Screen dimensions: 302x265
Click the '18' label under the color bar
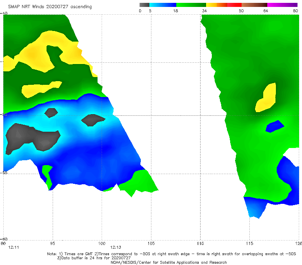175,11
